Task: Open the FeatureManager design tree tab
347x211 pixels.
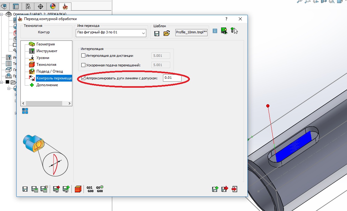Action: point(4,6)
